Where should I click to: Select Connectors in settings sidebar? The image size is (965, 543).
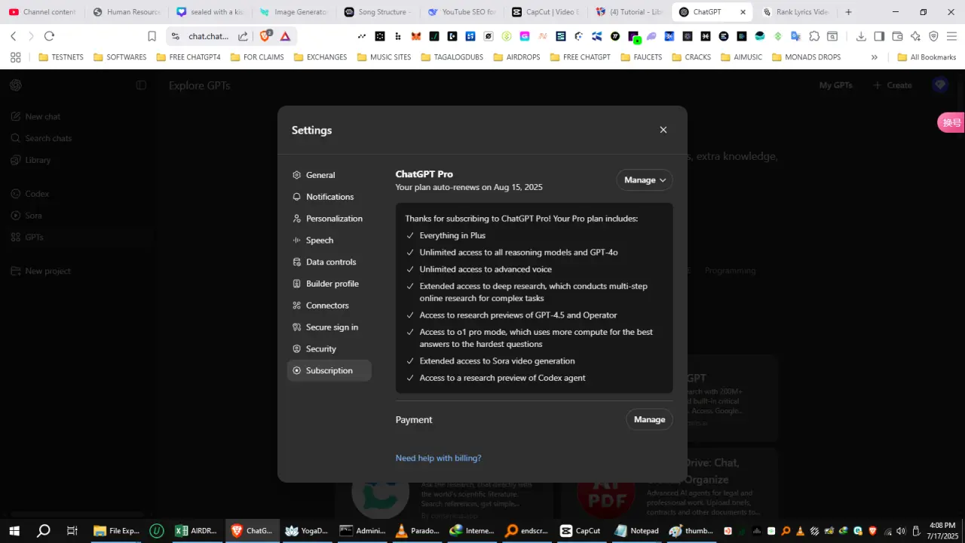(329, 305)
